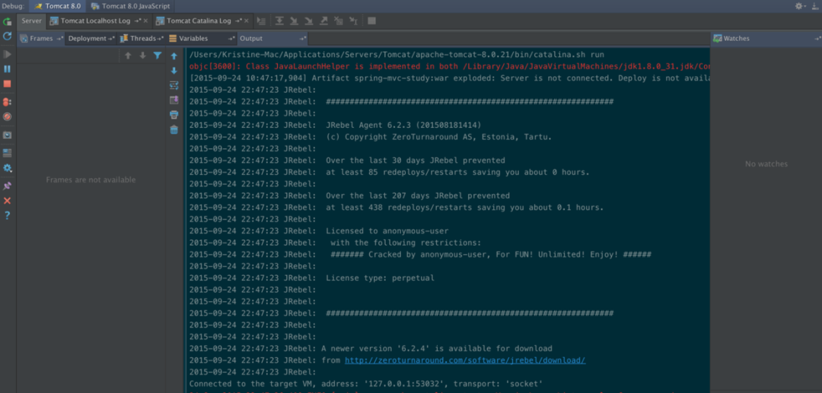The image size is (822, 393).
Task: Open the top-right gear settings dropdown
Action: [x=801, y=6]
